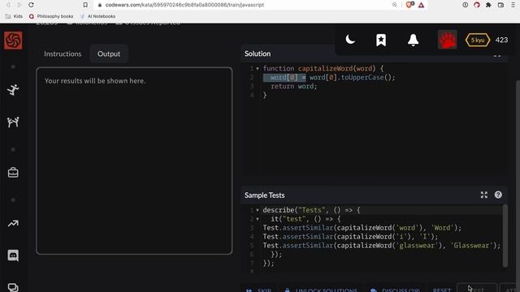This screenshot has width=520, height=292.
Task: Click the 423 honor score
Action: 501,40
